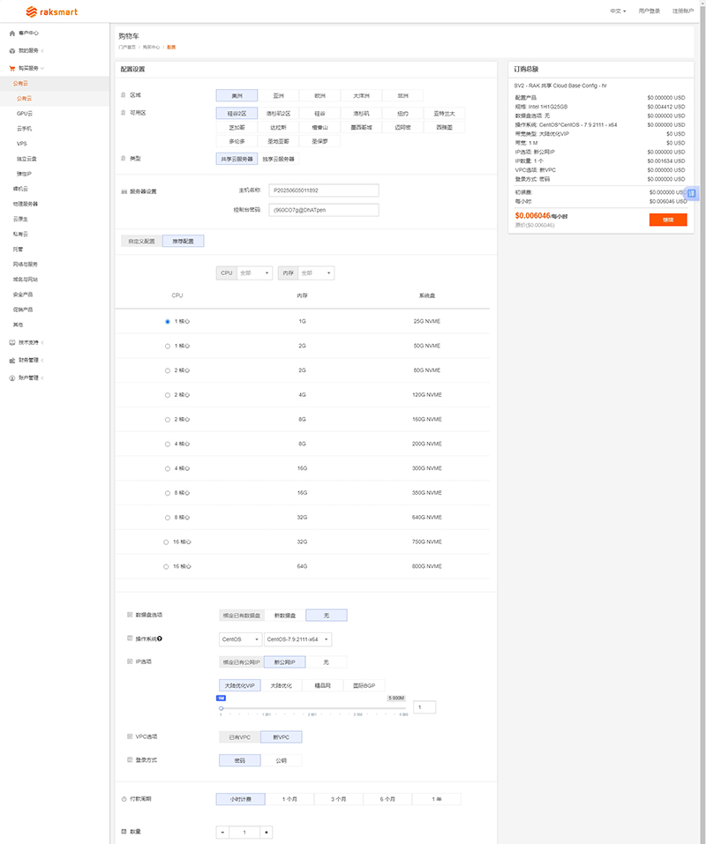The image size is (706, 844).
Task: Click the help icon next to 操作系统
Action: tap(160, 639)
